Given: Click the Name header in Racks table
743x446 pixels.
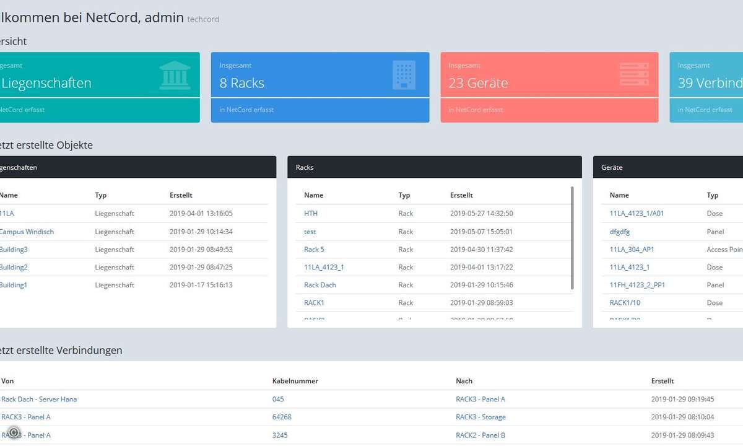Looking at the screenshot, I should (314, 195).
